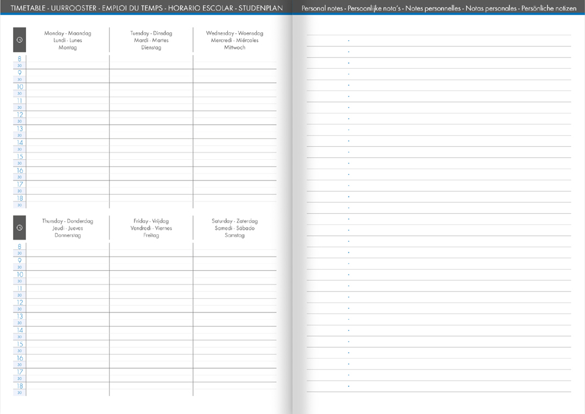Viewport: 585px width, 414px height.
Task: Click the Friday 14 o'clock timetable cell
Action: coord(151,333)
